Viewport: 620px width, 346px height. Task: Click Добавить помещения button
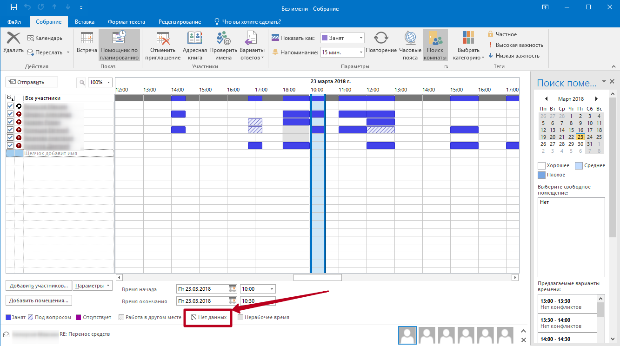point(39,300)
